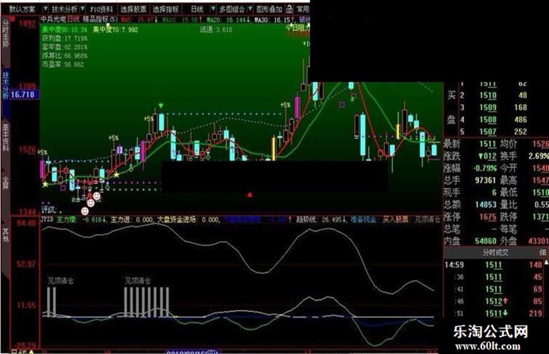Click the 选择股票 toolbar button

[134, 9]
